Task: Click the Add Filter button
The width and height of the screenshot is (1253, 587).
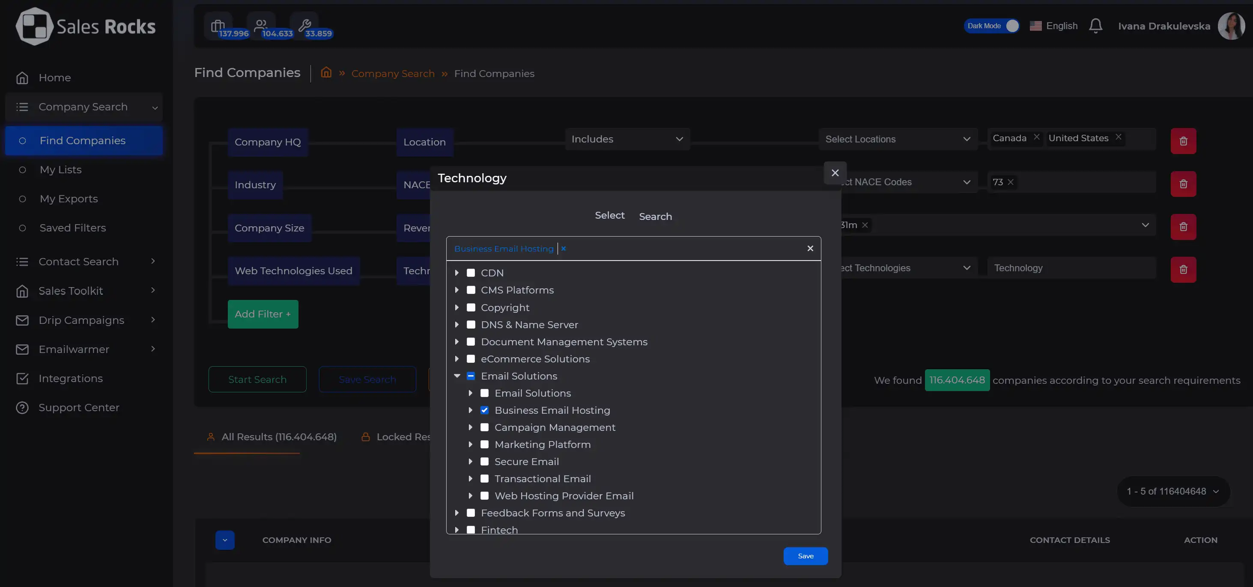Action: tap(263, 314)
